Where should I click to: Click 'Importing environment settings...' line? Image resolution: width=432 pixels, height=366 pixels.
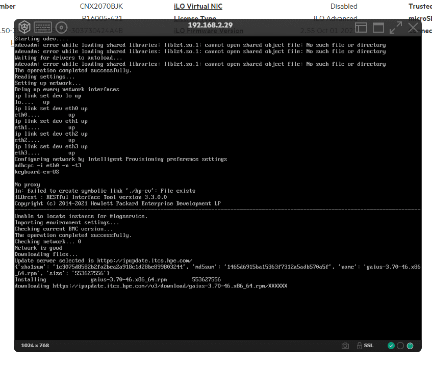(67, 223)
